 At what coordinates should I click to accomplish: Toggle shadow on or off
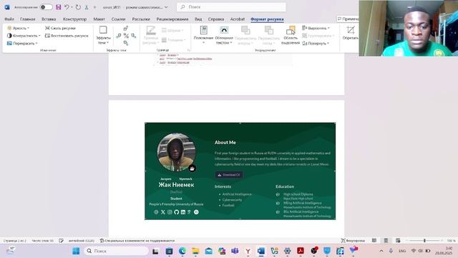[x=126, y=36]
